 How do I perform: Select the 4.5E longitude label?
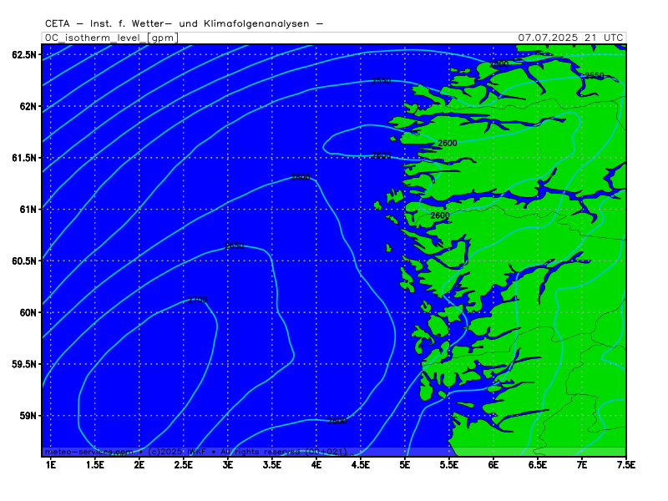click(361, 465)
